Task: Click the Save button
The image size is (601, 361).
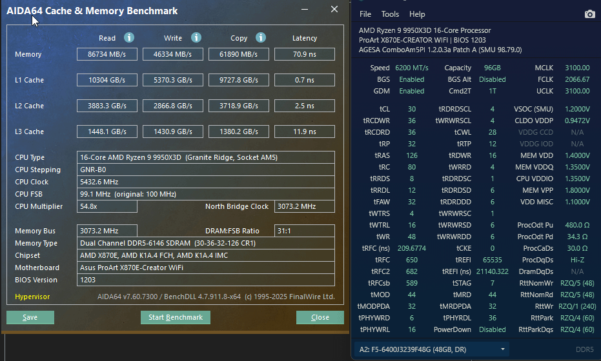Action: [x=30, y=317]
